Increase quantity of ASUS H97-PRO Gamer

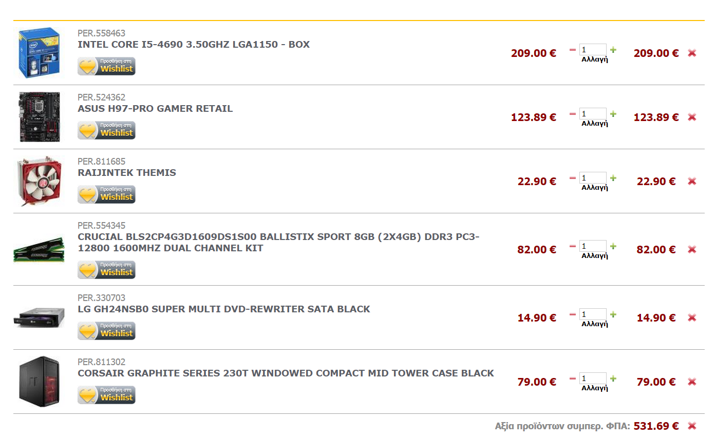click(x=613, y=114)
